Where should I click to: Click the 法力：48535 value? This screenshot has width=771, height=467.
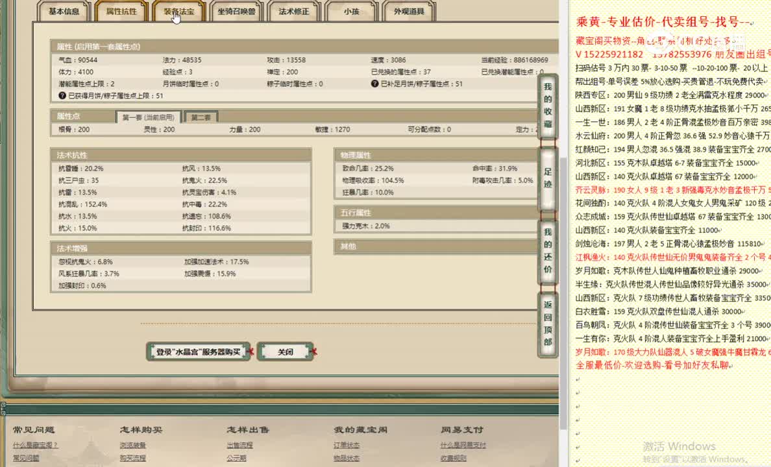click(182, 60)
